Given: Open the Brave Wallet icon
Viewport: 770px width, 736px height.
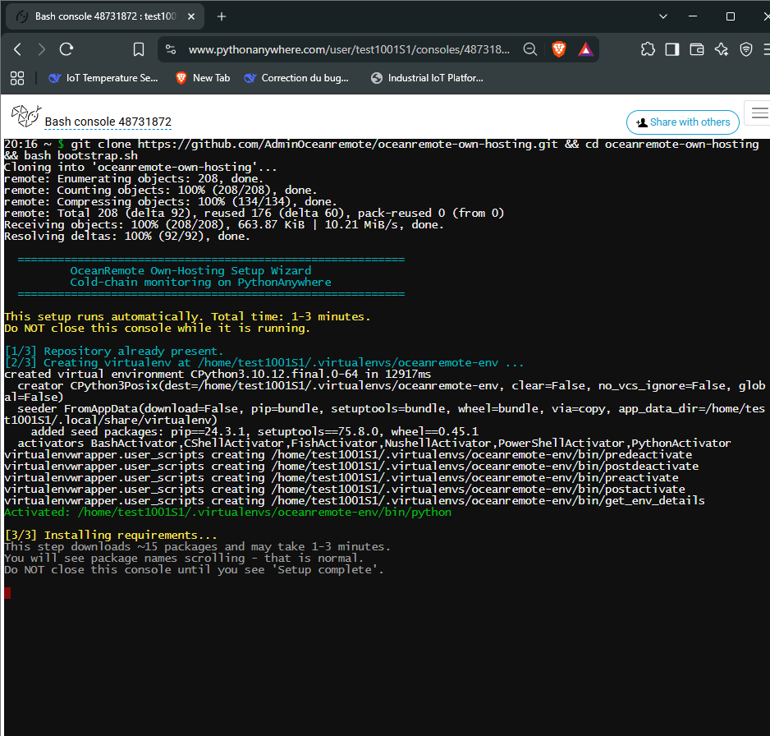Looking at the screenshot, I should coord(697,49).
